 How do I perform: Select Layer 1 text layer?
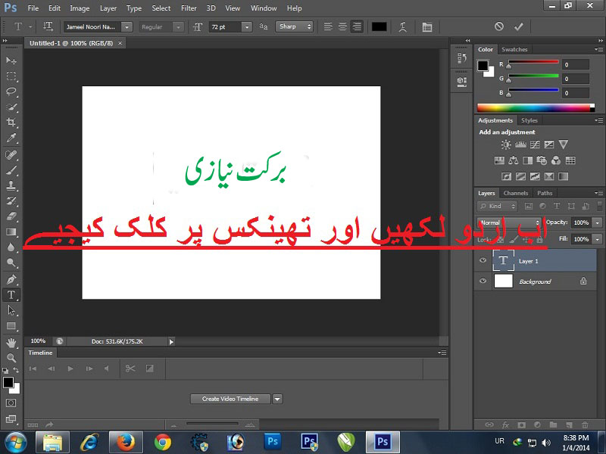click(x=536, y=260)
